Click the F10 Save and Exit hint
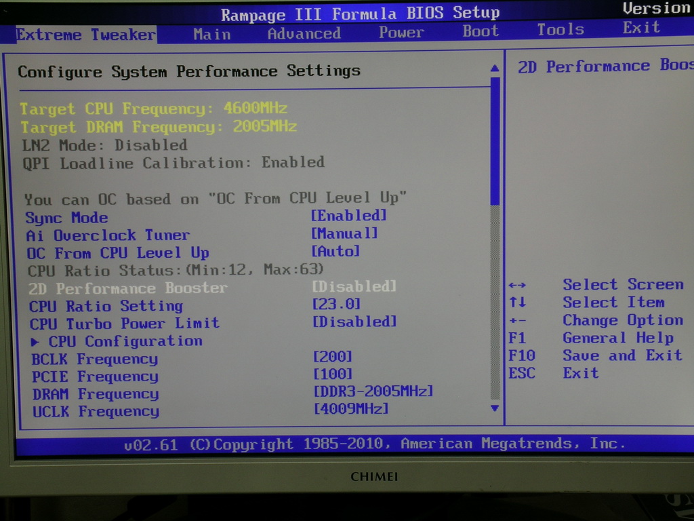The width and height of the screenshot is (694, 521). [x=595, y=355]
